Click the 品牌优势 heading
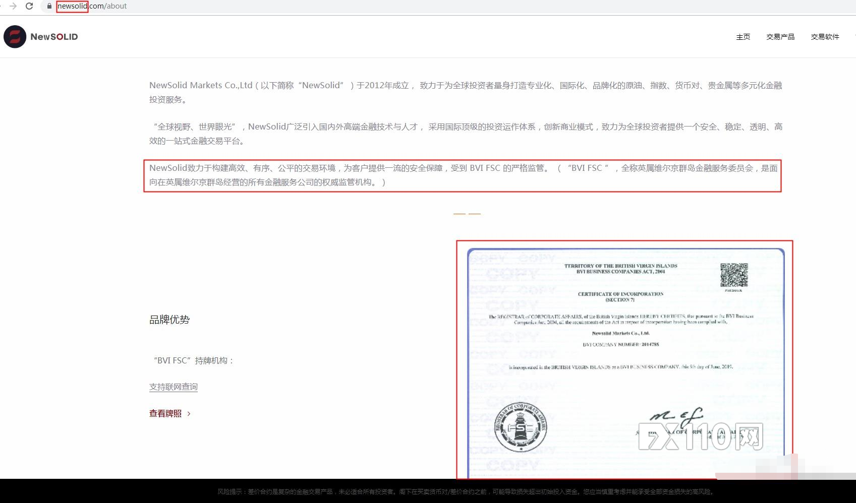 click(x=168, y=320)
